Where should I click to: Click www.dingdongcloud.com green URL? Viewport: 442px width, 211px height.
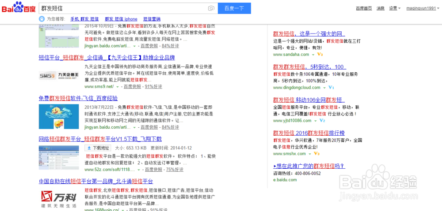[x=297, y=87]
